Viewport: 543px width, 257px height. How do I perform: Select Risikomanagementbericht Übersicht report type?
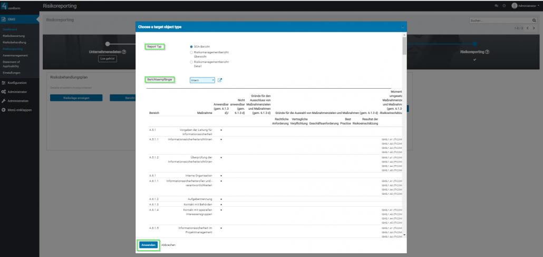(x=191, y=53)
